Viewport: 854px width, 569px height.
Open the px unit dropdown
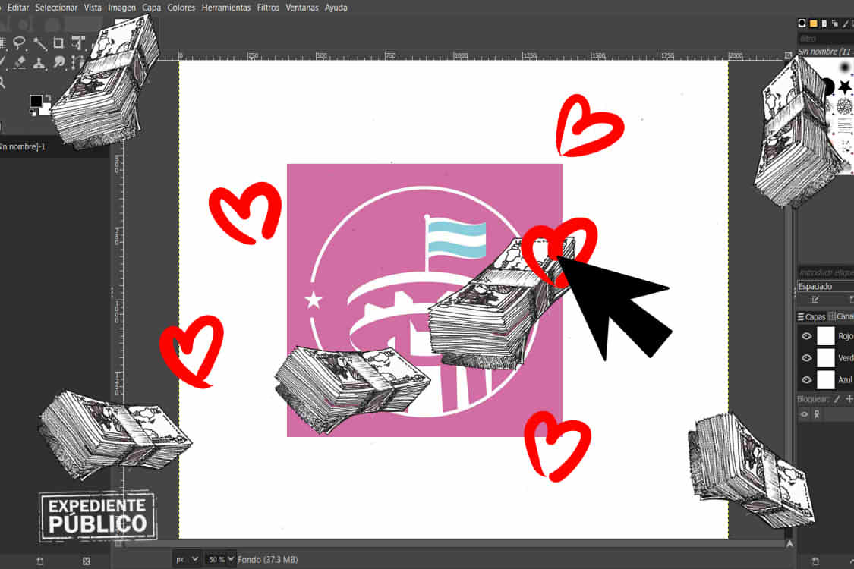pyautogui.click(x=186, y=559)
